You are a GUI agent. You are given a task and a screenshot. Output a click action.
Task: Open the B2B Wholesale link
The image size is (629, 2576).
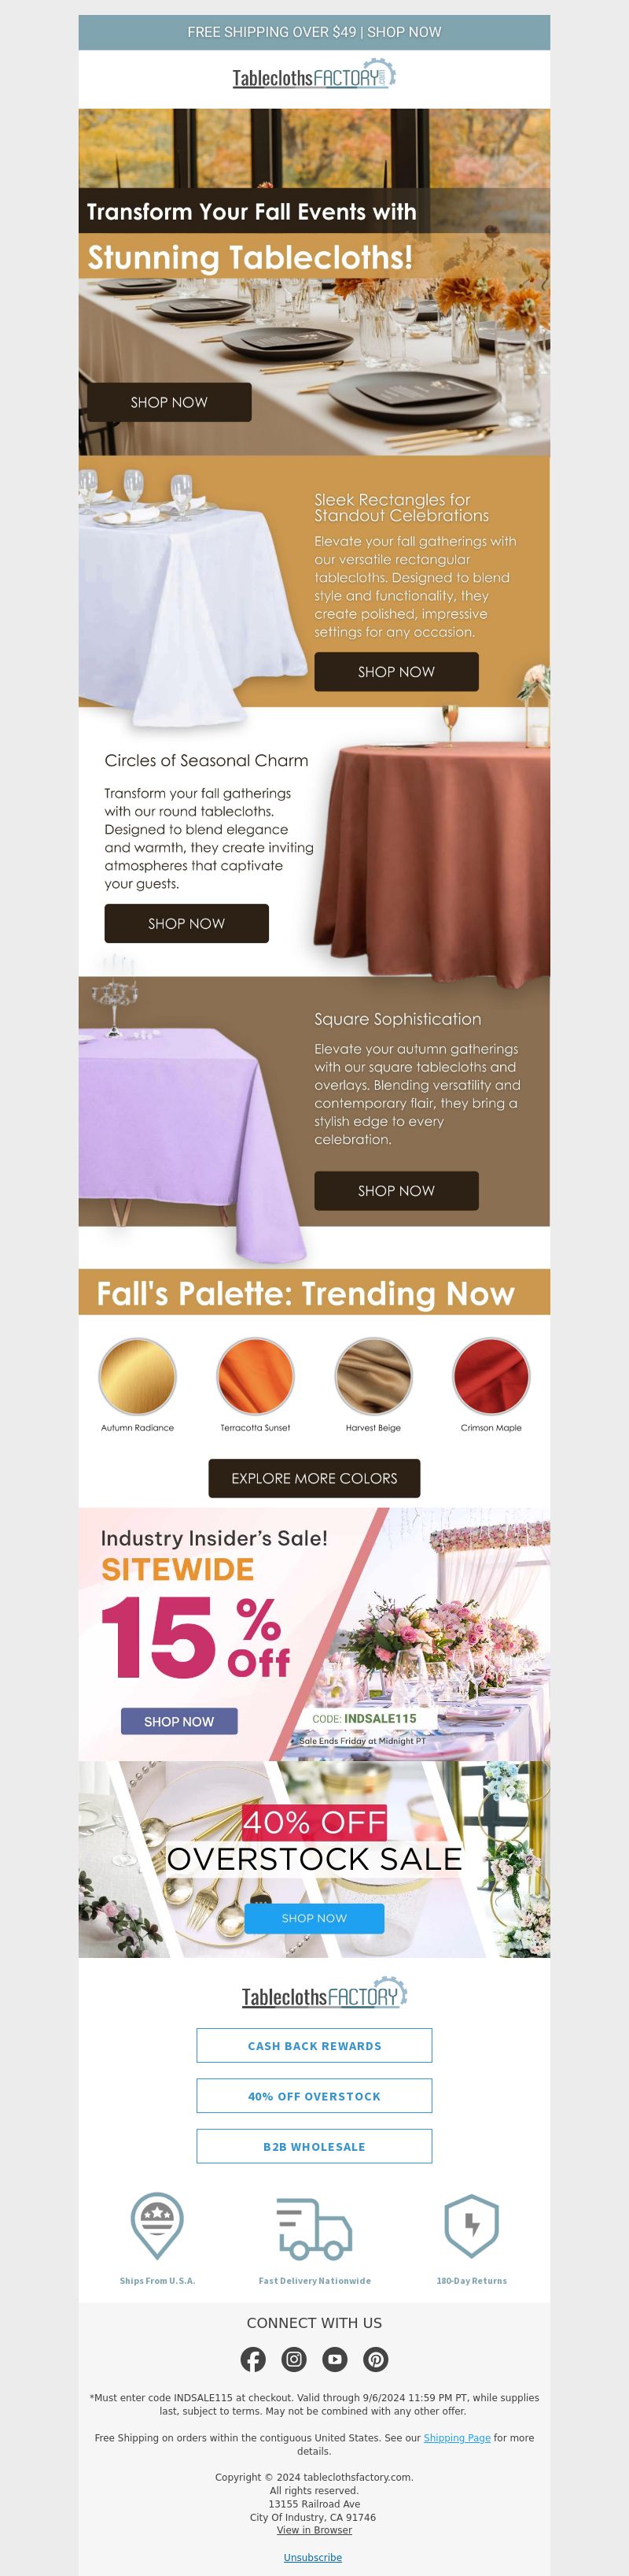(314, 2146)
